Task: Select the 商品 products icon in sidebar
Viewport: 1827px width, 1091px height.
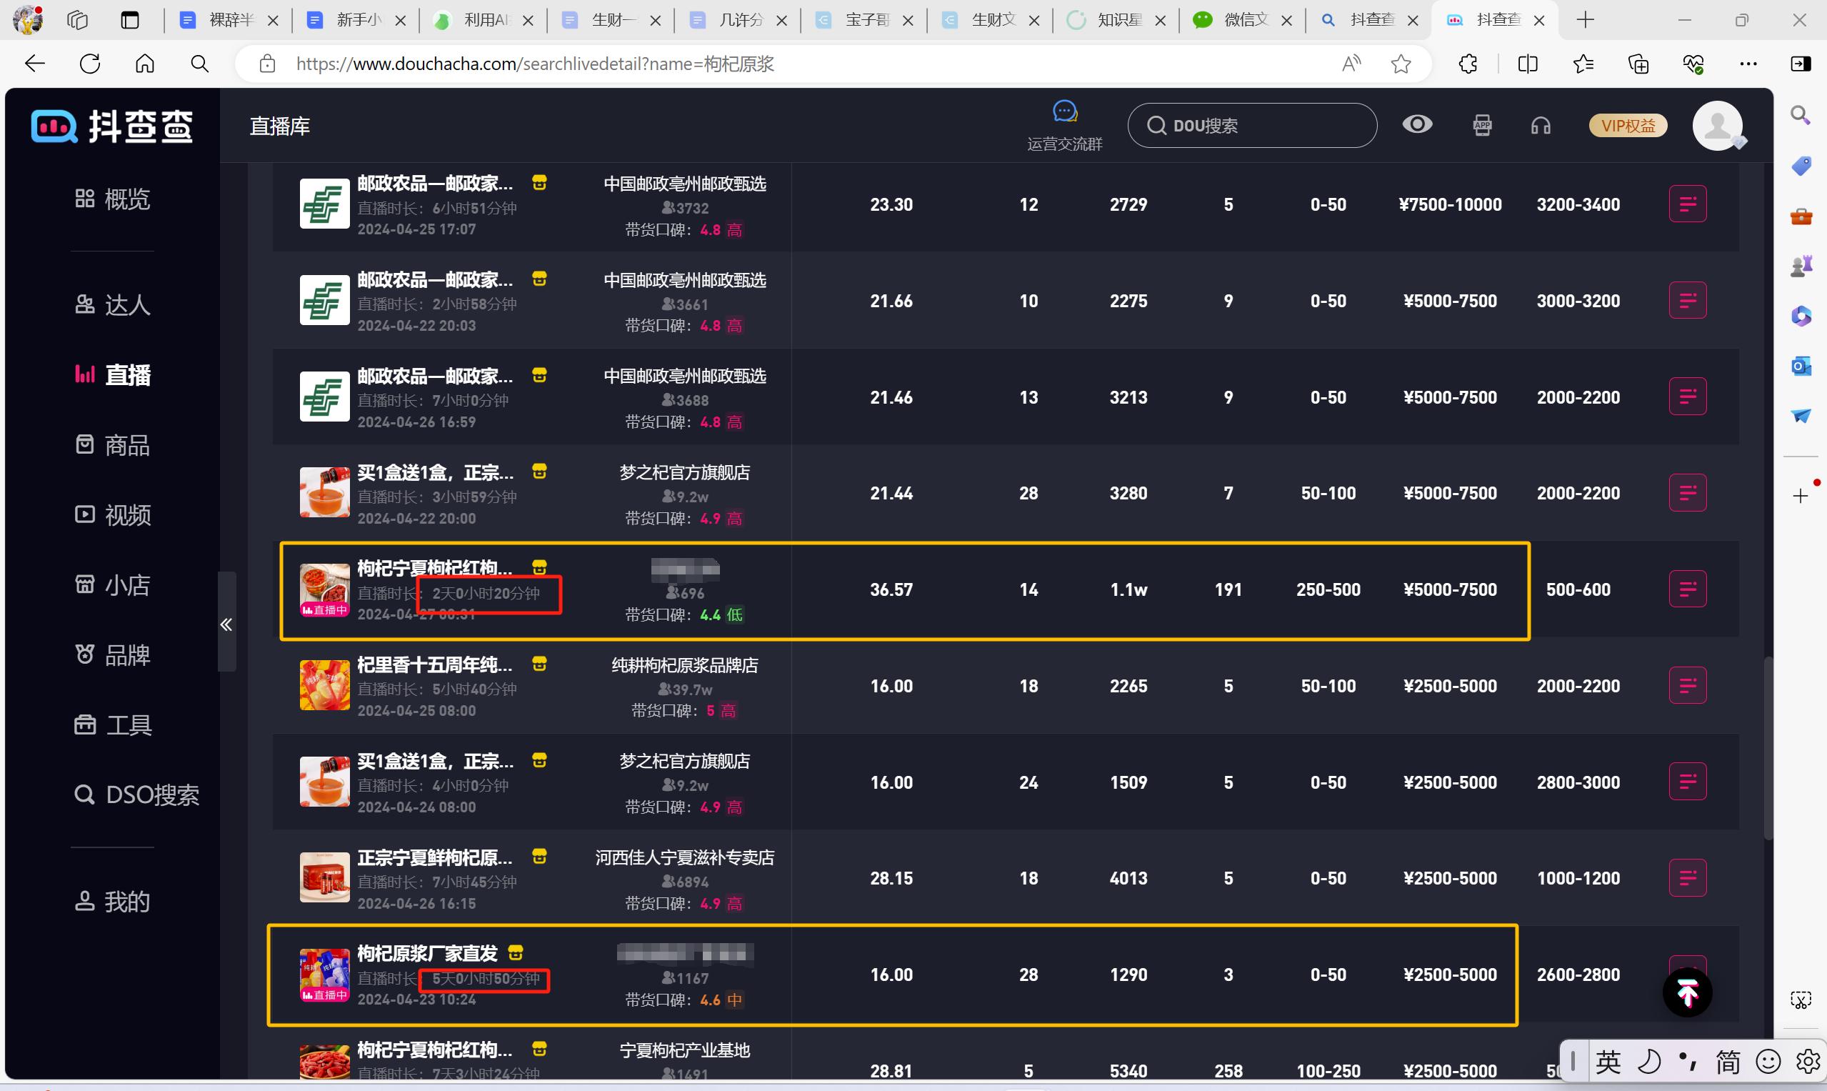Action: [84, 445]
